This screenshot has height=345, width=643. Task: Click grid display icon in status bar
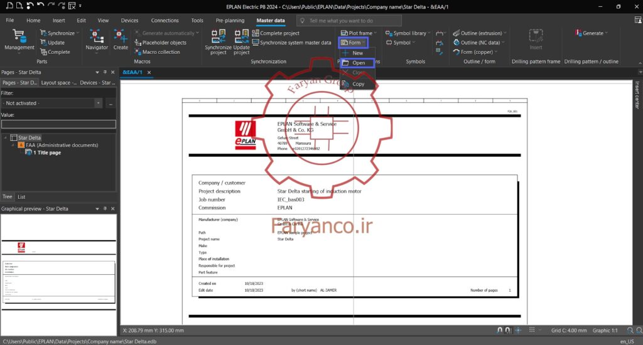532,330
